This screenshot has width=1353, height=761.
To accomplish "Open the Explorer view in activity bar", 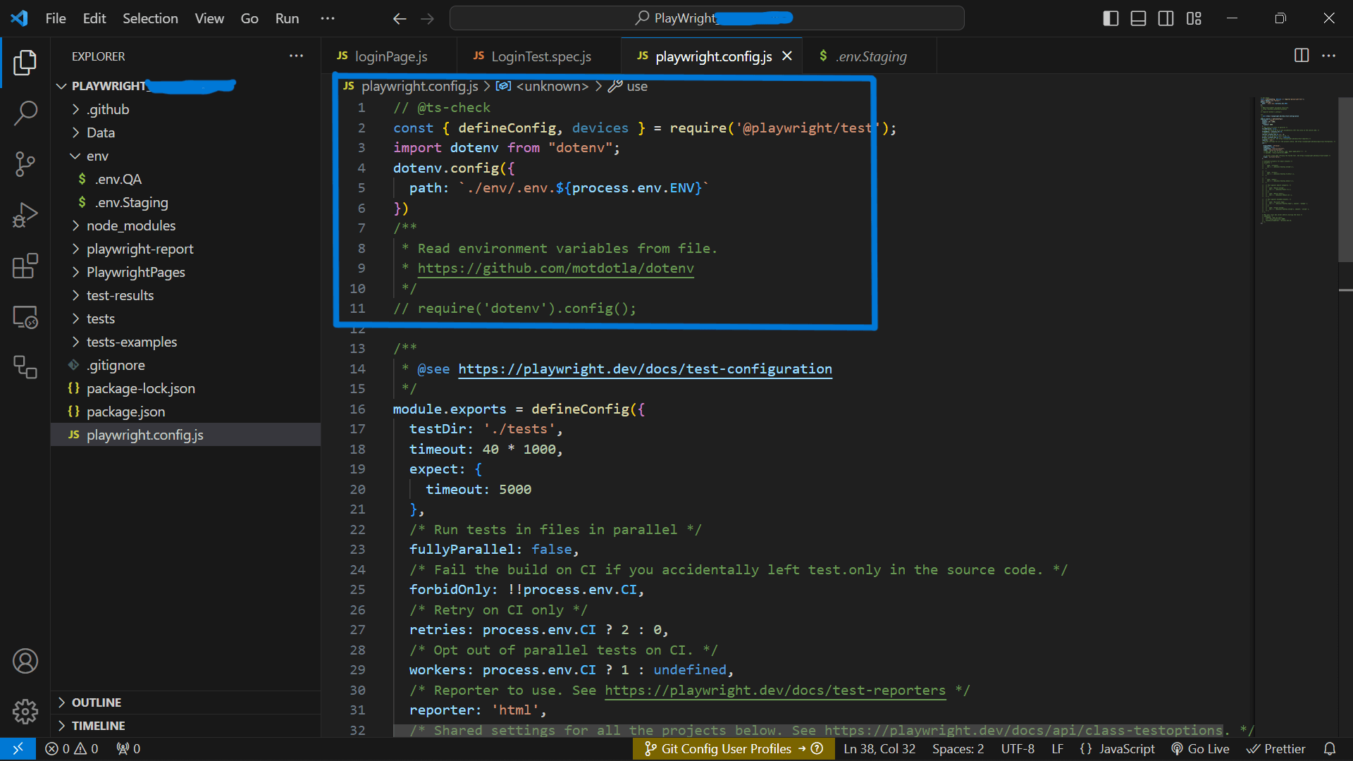I will (25, 62).
